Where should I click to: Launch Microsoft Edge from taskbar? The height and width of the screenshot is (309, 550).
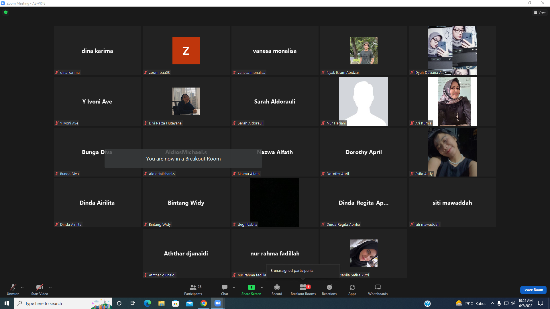click(x=147, y=303)
